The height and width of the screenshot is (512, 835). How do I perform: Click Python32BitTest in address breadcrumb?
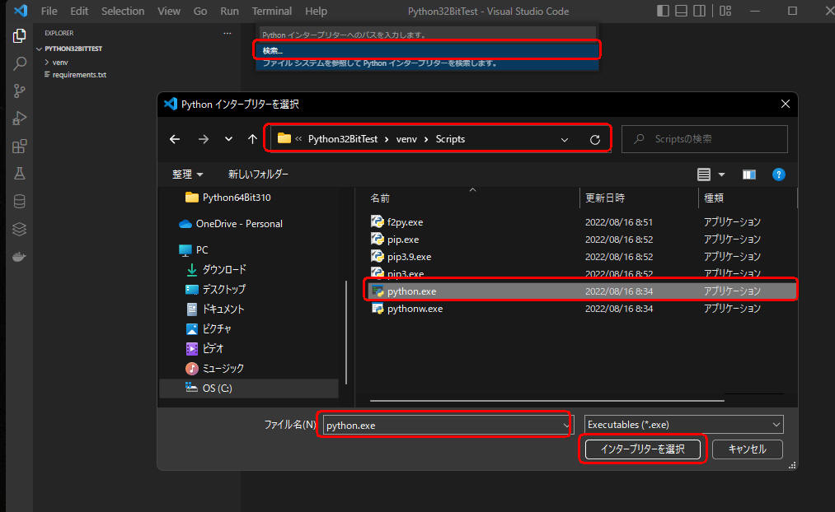[342, 139]
